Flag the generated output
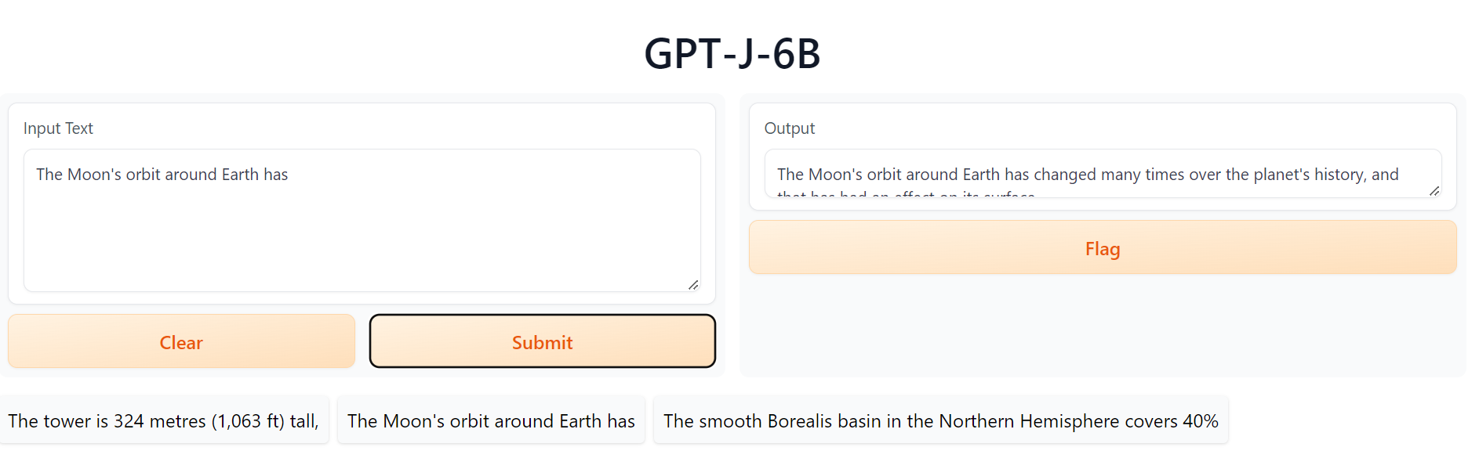Viewport: 1479px width, 458px height. pos(1101,247)
